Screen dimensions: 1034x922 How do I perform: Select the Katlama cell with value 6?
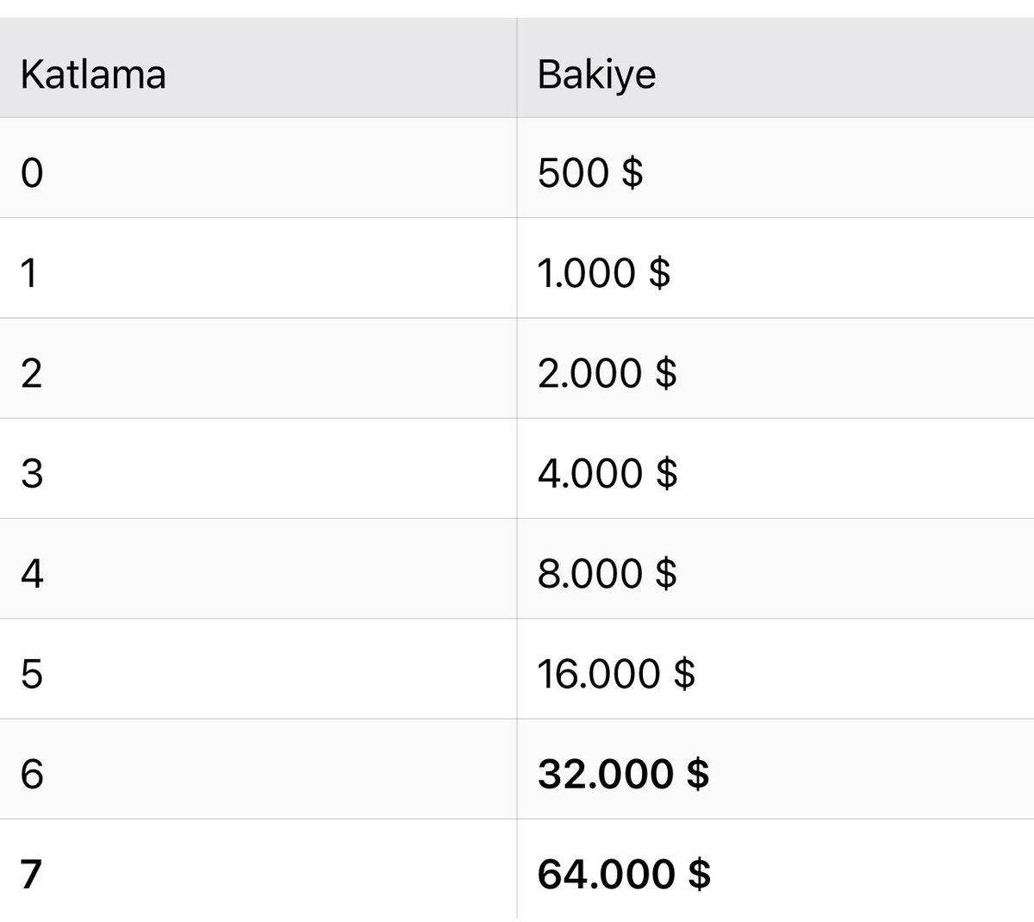click(x=258, y=769)
